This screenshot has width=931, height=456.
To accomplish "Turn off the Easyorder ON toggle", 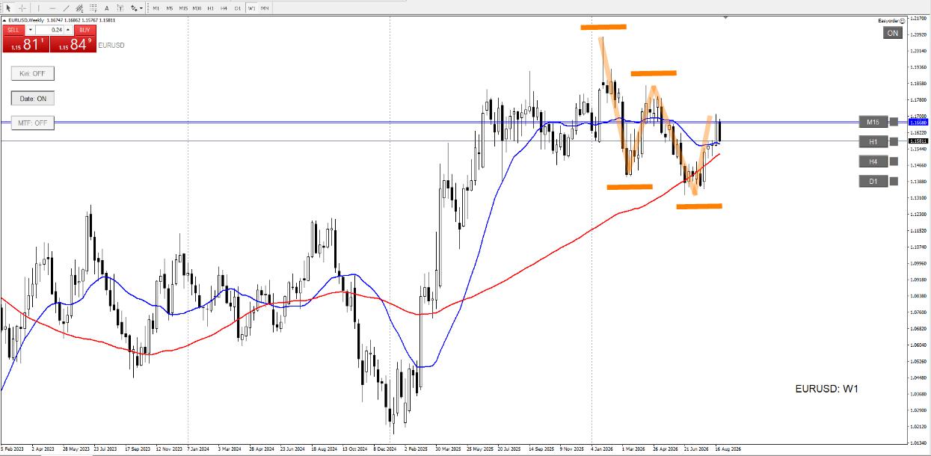I will click(x=893, y=33).
